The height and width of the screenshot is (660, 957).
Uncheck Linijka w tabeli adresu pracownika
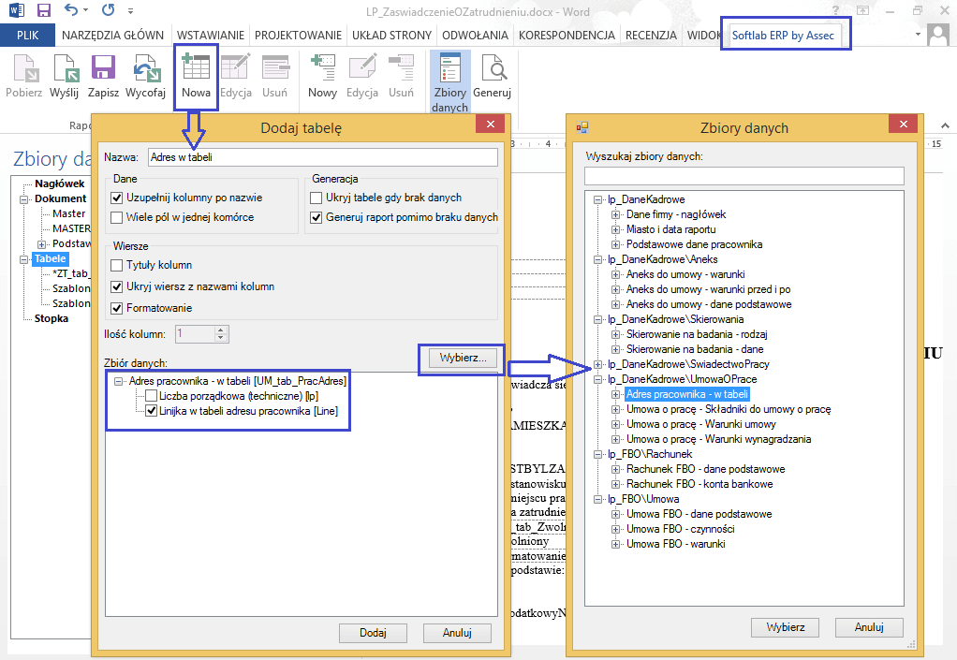point(151,411)
